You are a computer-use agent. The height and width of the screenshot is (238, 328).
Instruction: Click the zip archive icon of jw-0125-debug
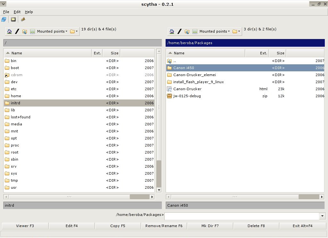coord(169,96)
